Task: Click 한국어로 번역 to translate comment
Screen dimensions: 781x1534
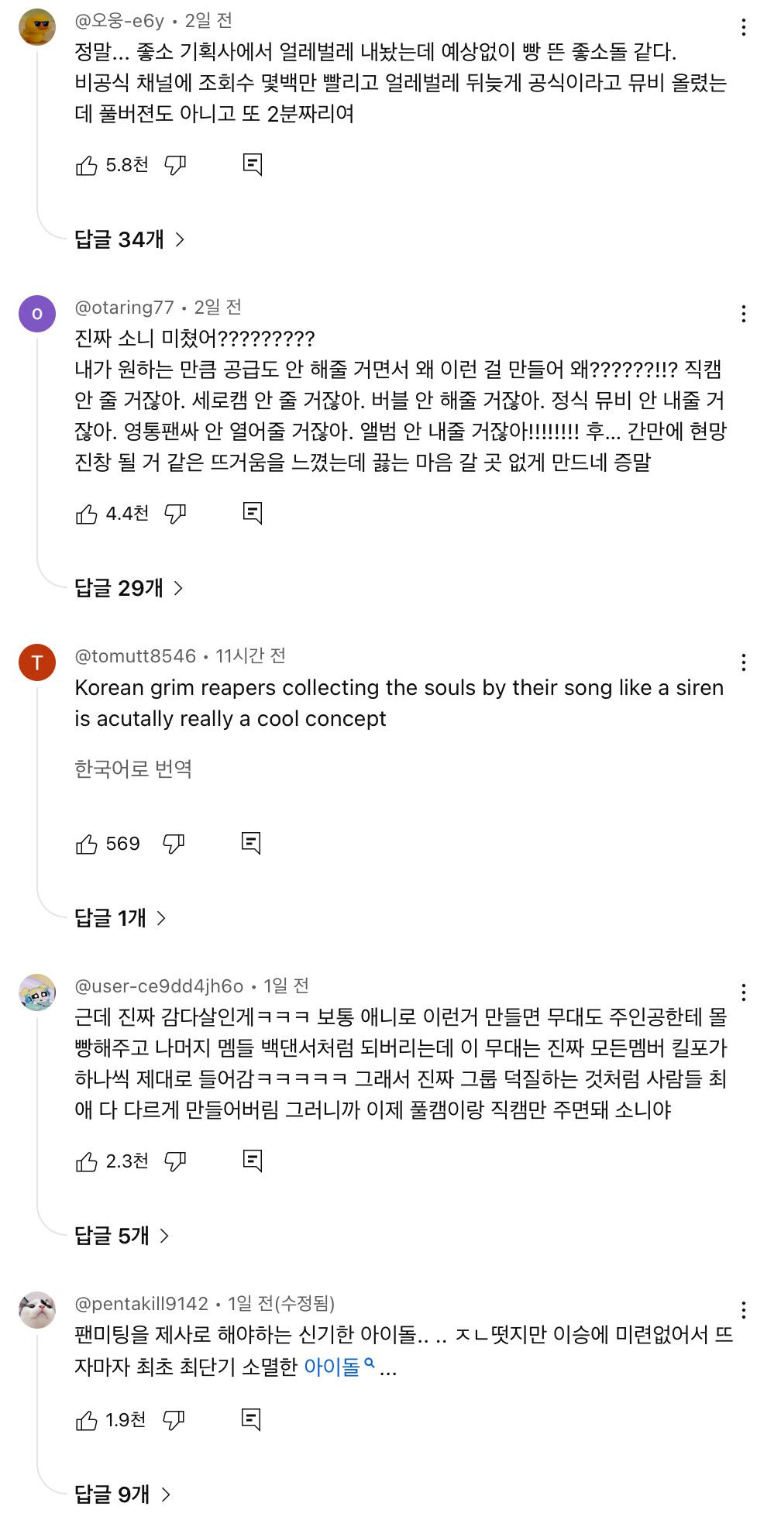Action: point(133,769)
